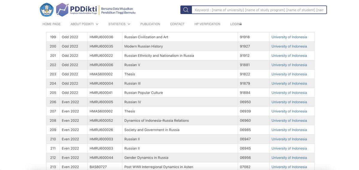Select class number 91918
The width and height of the screenshot is (359, 170).
(245, 37)
